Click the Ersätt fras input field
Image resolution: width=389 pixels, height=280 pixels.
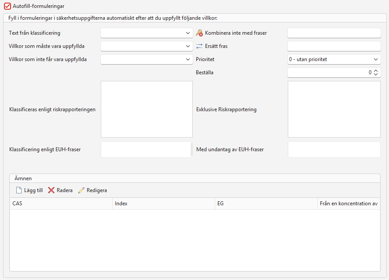[x=334, y=46]
